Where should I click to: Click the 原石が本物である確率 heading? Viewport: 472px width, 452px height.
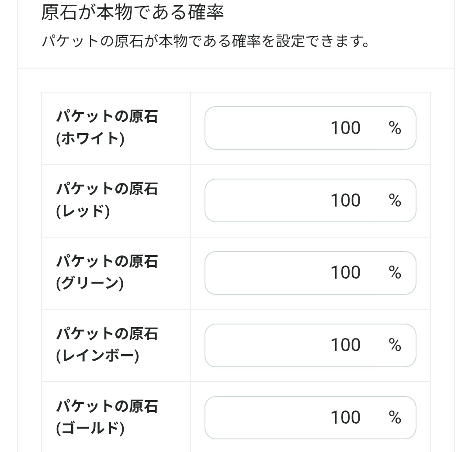pos(132,12)
